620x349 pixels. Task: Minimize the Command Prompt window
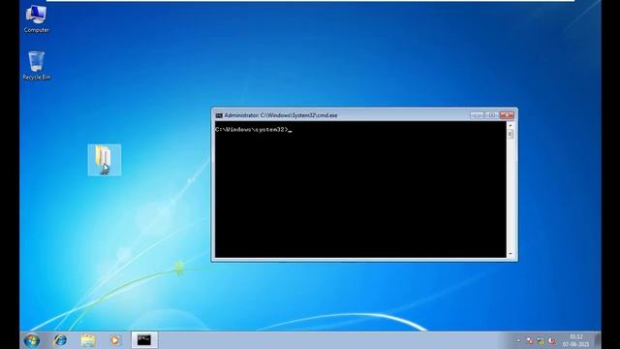point(477,115)
